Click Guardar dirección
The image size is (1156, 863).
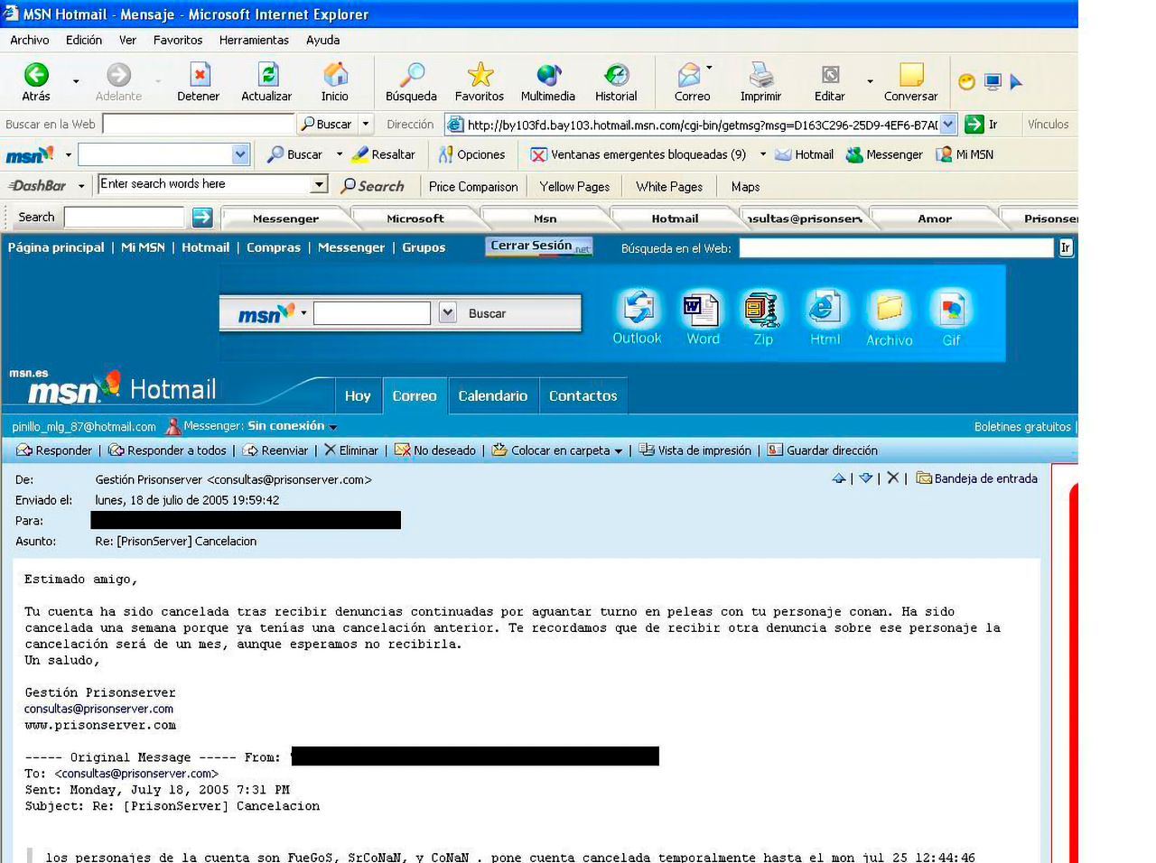click(822, 450)
